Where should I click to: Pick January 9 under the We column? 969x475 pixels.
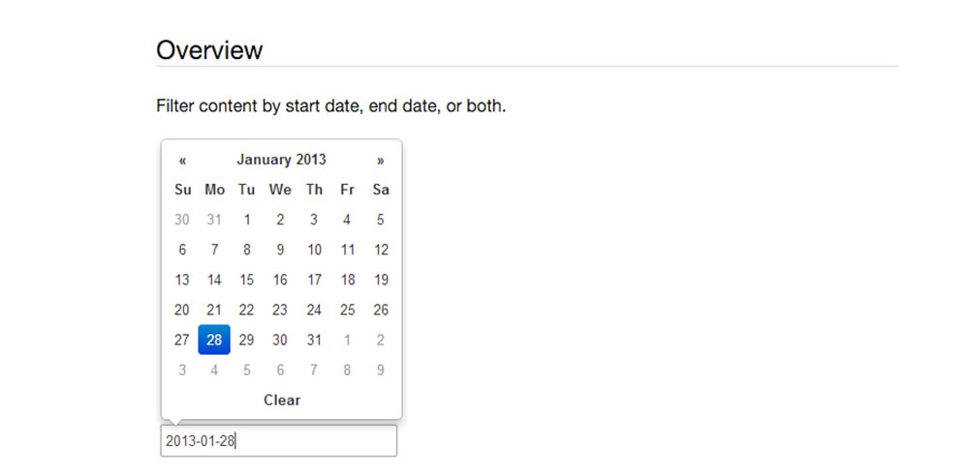[x=280, y=250]
